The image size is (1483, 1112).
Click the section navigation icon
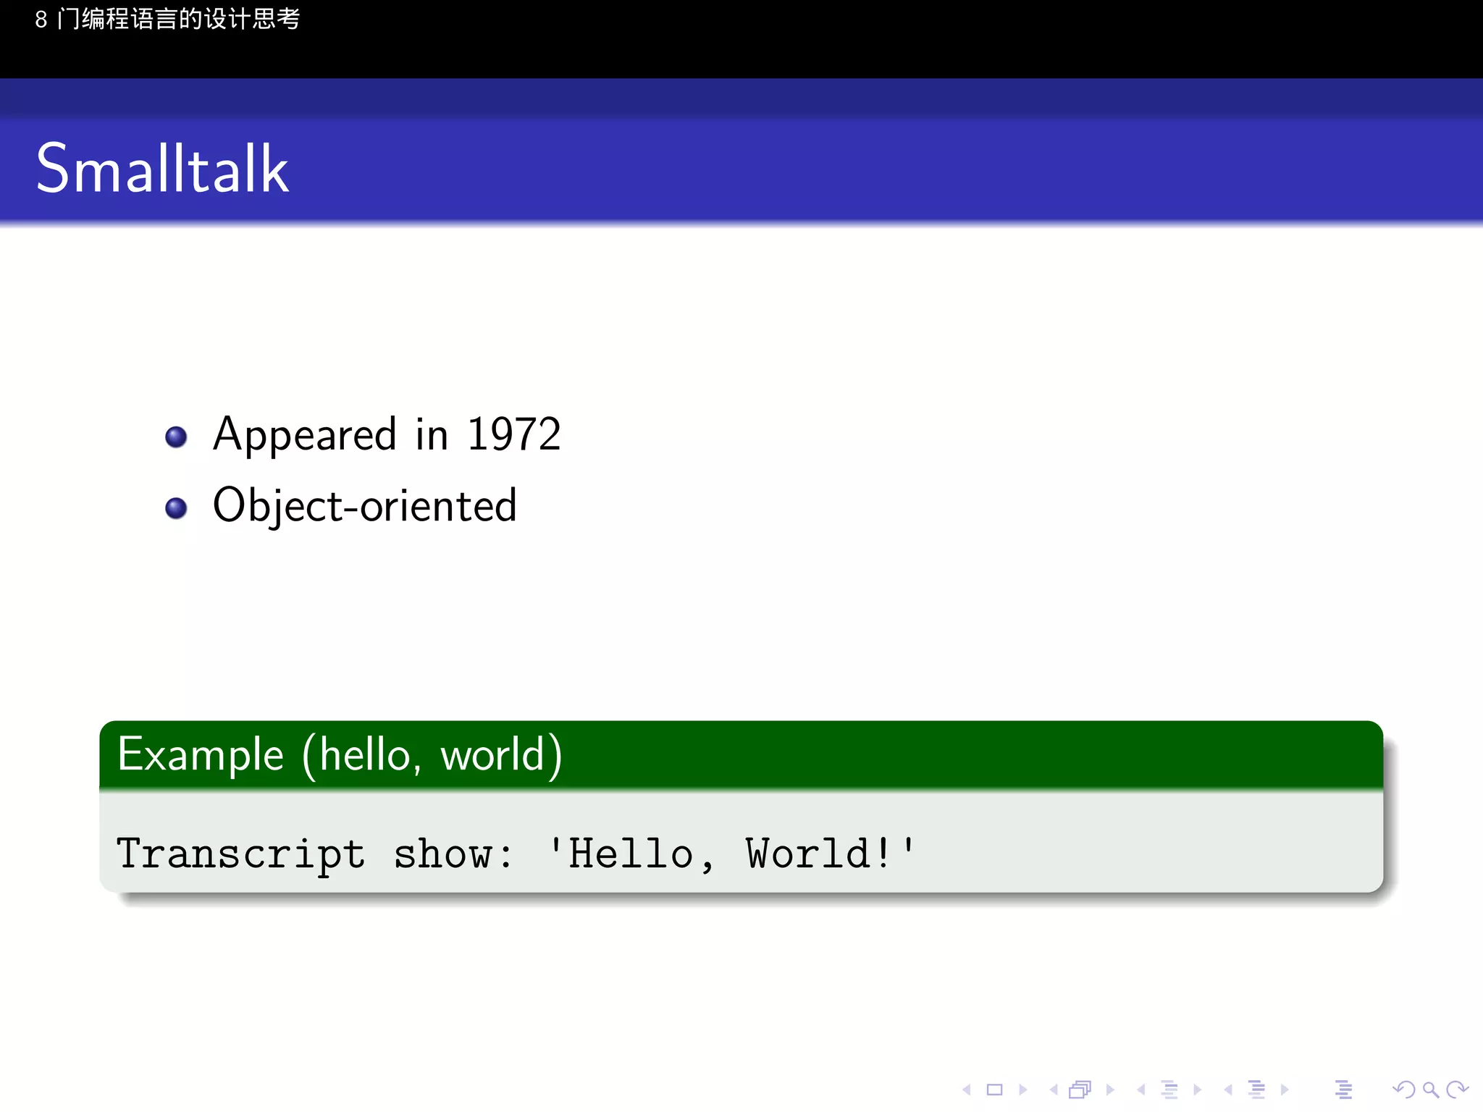click(x=1257, y=1090)
